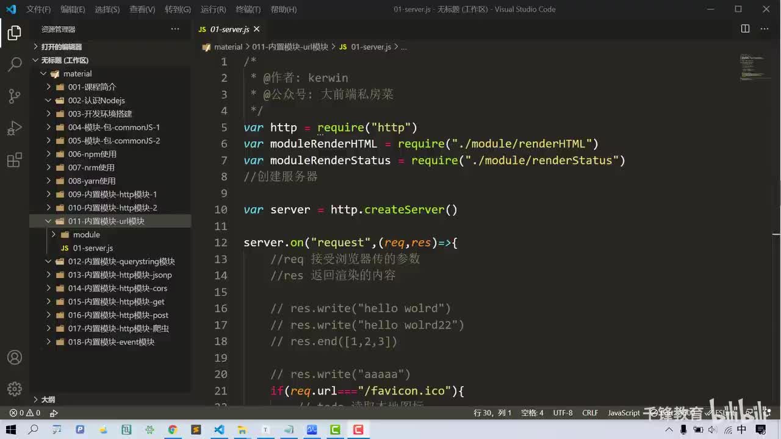
Task: Click 011-内置模块-url模块 breadcrumb segment
Action: pyautogui.click(x=290, y=47)
